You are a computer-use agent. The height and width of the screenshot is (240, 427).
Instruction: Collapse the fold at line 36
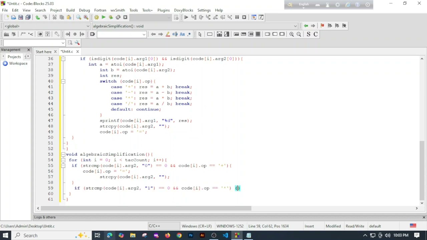(x=63, y=59)
